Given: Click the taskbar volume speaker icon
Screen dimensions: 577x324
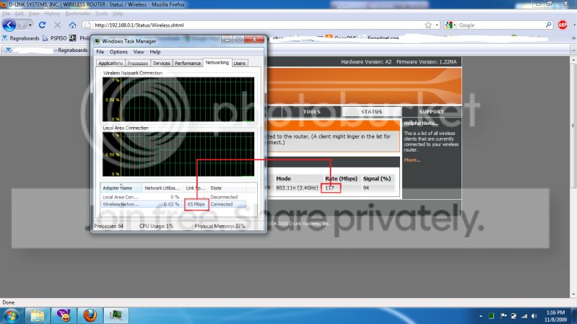Looking at the screenshot, I should 534,316.
